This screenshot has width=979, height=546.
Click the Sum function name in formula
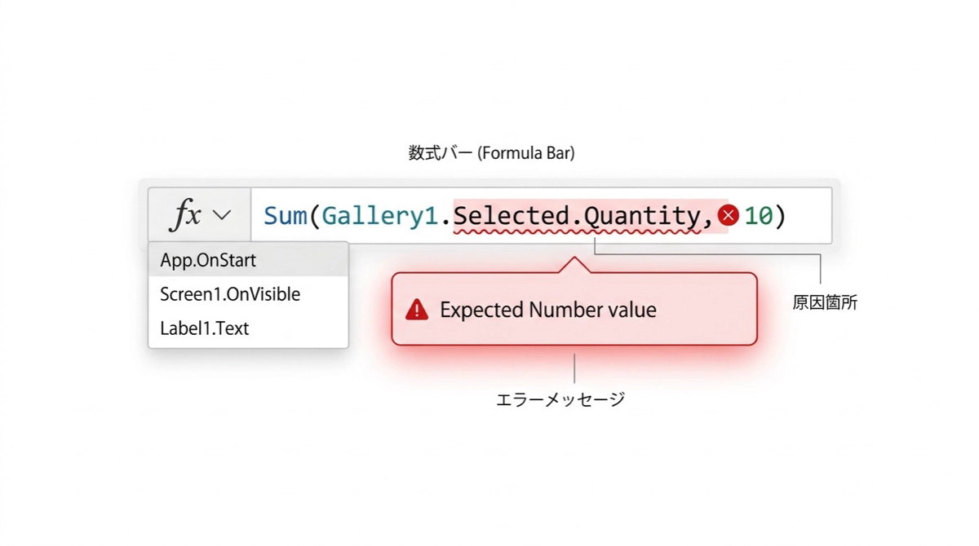[x=286, y=216]
